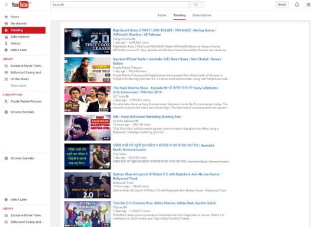Open Salman Khan At Launch Of Robot title
The image size is (311, 227).
167,176
